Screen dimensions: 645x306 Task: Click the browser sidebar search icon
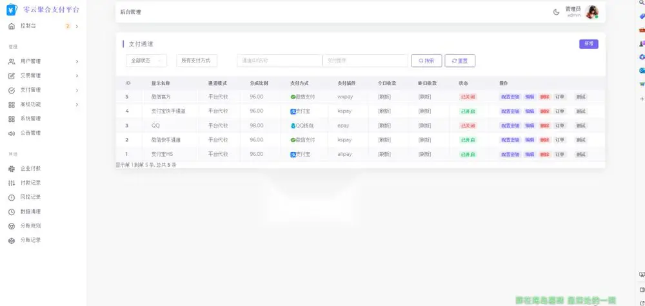pyautogui.click(x=642, y=3)
